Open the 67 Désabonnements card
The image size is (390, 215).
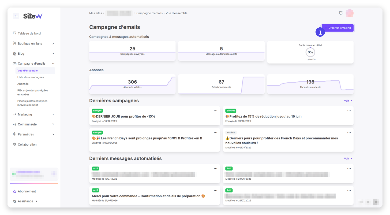pyautogui.click(x=221, y=84)
